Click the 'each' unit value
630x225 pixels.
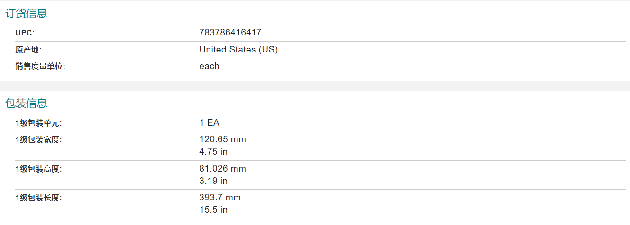[x=210, y=66]
